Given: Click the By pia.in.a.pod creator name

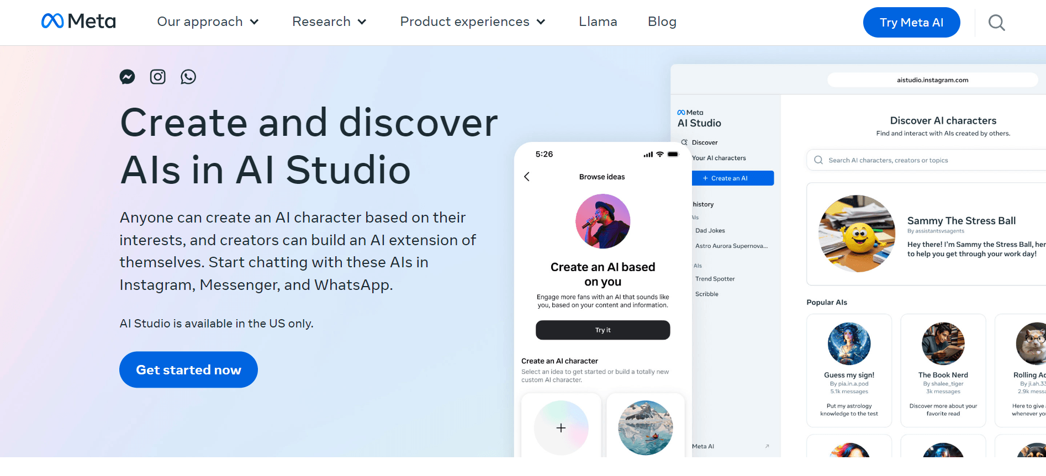Looking at the screenshot, I should pyautogui.click(x=849, y=384).
